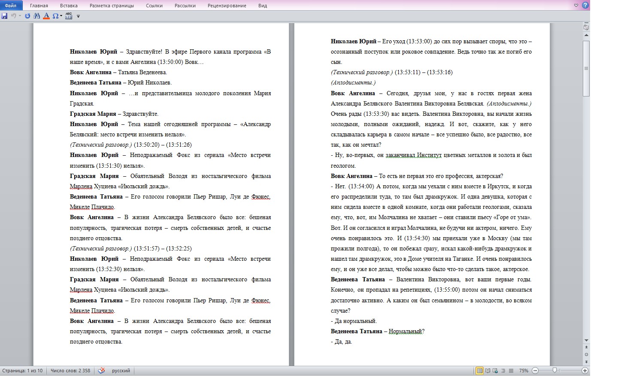The image size is (618, 386).
Task: Toggle the ruler button above the scrollbar
Action: tap(586, 27)
